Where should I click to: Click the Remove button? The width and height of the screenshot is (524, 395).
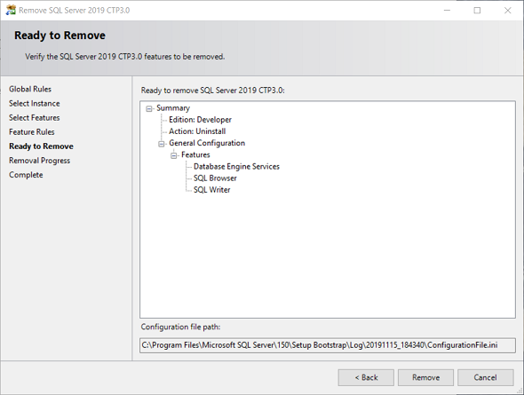[x=425, y=377]
